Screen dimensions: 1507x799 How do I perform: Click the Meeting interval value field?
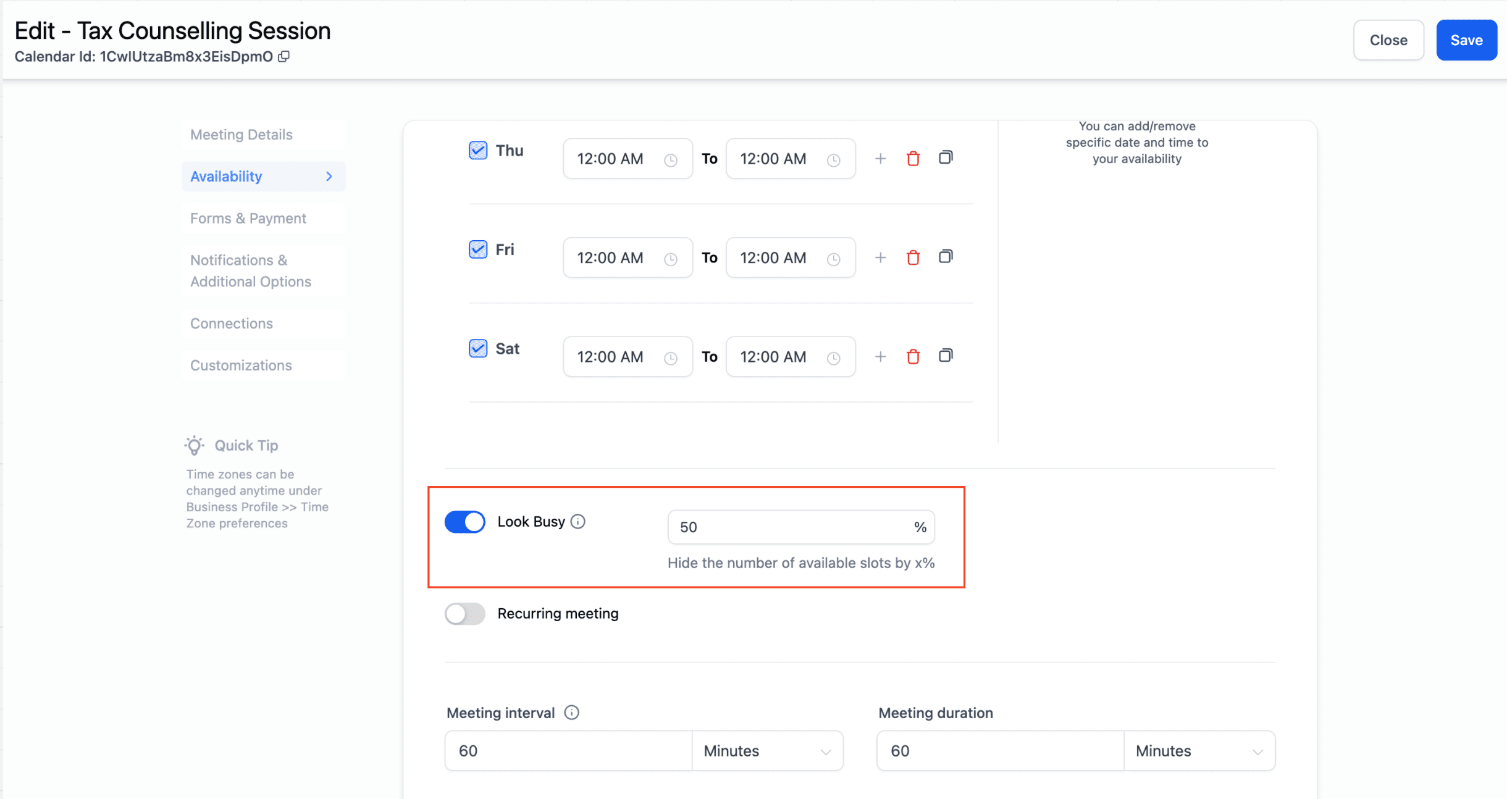[568, 751]
